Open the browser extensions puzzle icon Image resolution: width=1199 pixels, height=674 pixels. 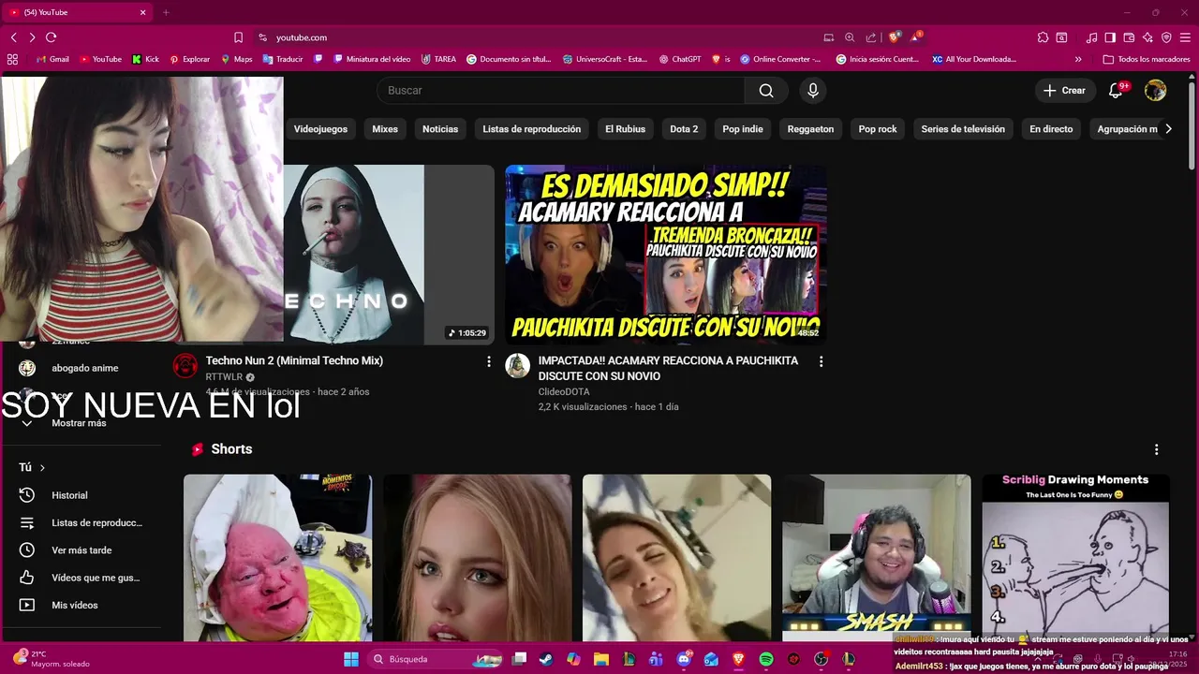tap(1043, 37)
